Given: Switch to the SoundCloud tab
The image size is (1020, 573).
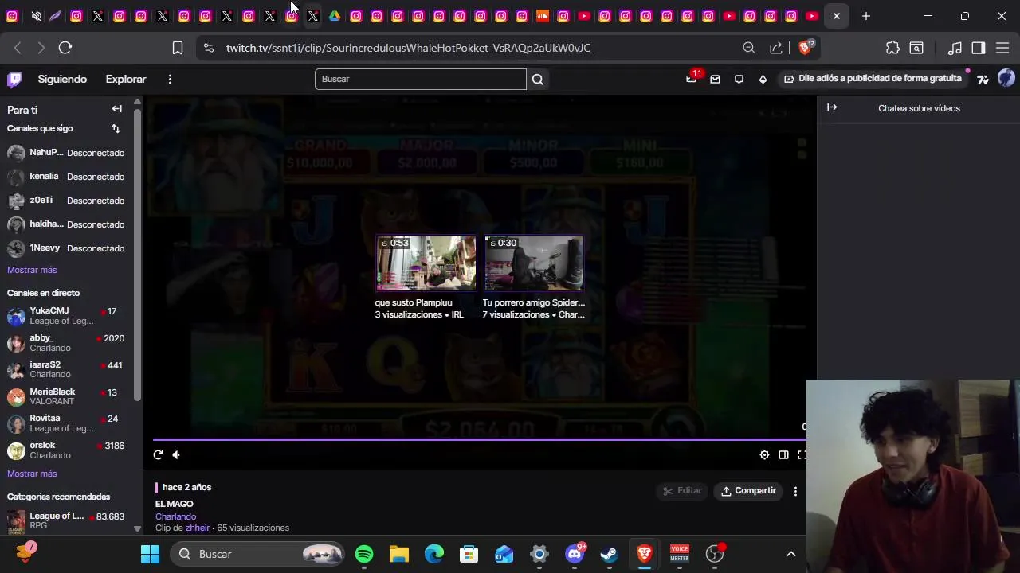Looking at the screenshot, I should coord(543,16).
